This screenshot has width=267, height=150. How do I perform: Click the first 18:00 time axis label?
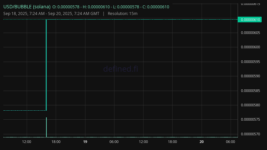click(56, 142)
